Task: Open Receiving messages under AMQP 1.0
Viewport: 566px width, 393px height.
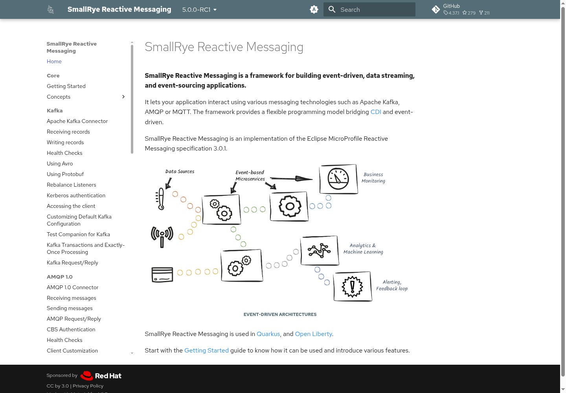Action: coord(71,298)
